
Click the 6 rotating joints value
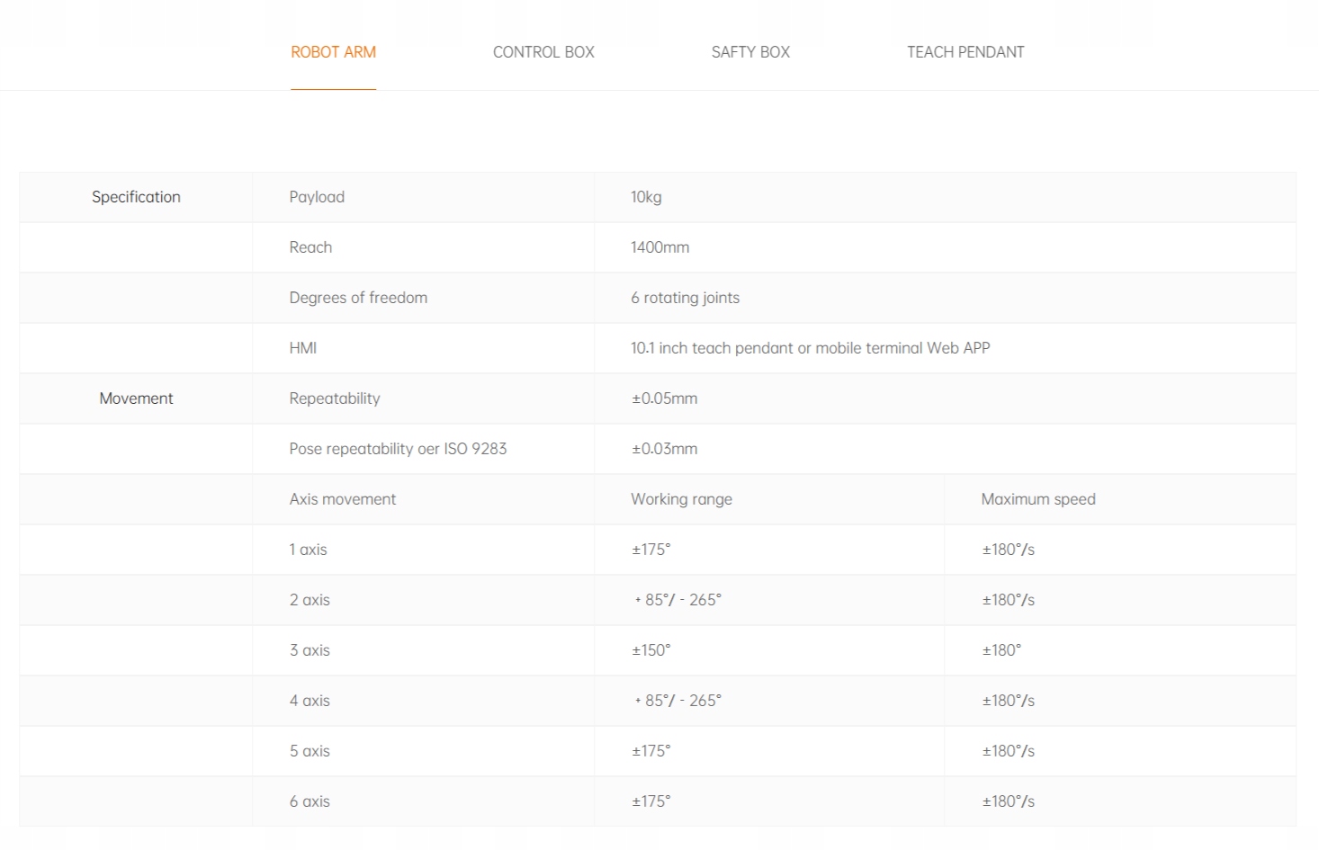(x=685, y=298)
